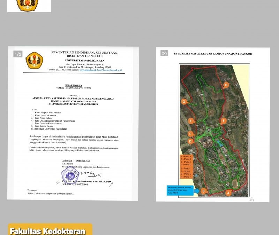Click marker F on the right side

click(224, 120)
